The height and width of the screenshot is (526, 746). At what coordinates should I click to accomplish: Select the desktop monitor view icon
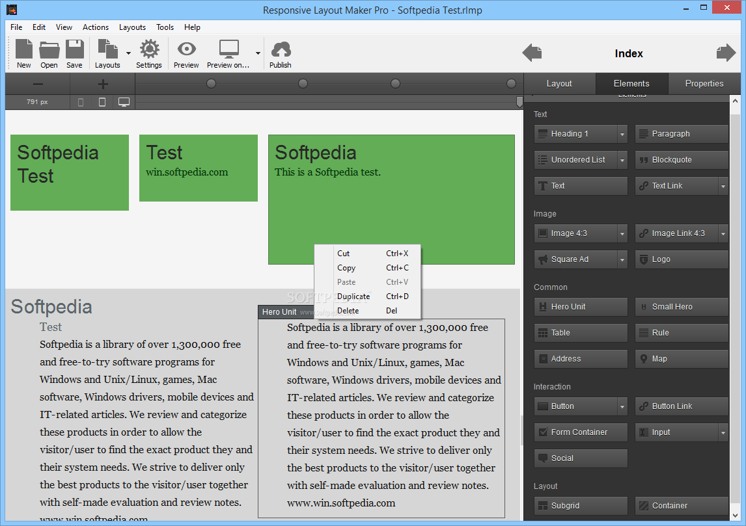click(x=124, y=102)
